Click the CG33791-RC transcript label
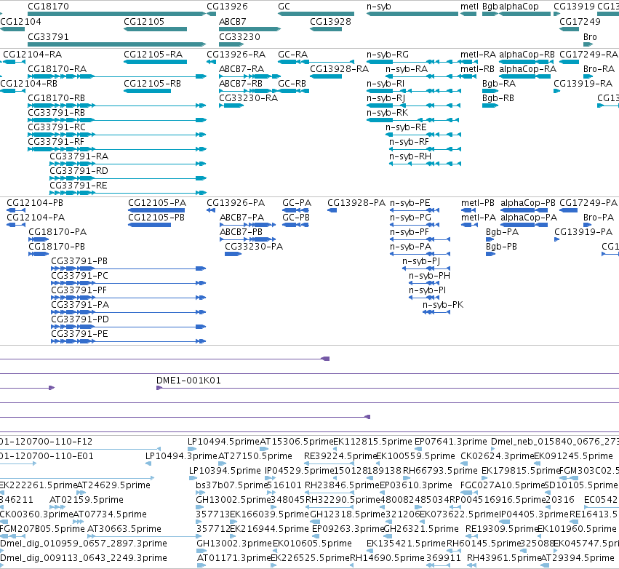 coord(57,127)
